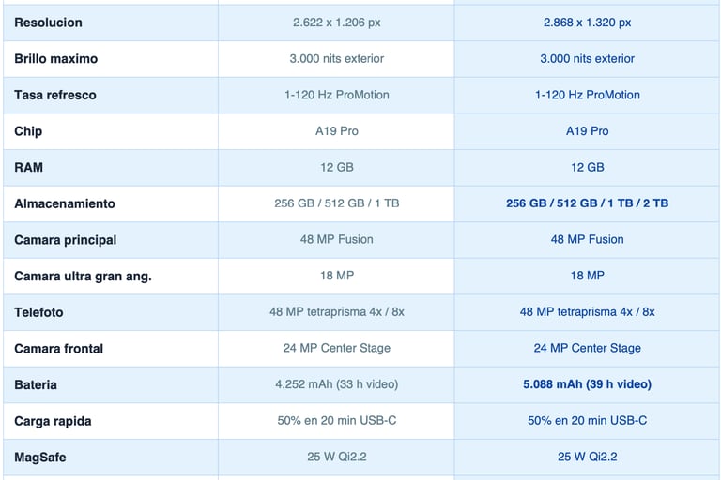Click the blue 48 MP tetraprisma cell

tap(587, 312)
